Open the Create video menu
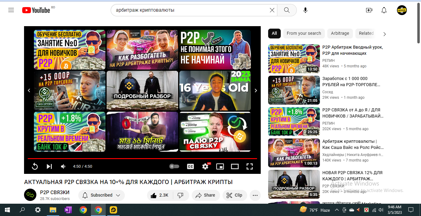This screenshot has width=421, height=216. tap(369, 10)
